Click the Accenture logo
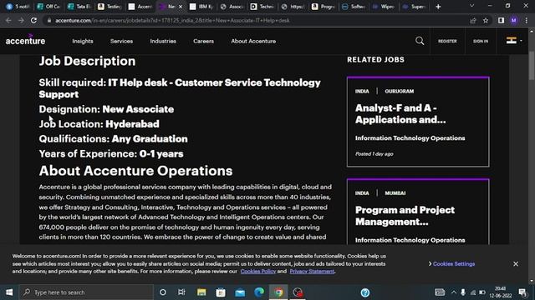This screenshot has height=300, width=535. [25, 40]
